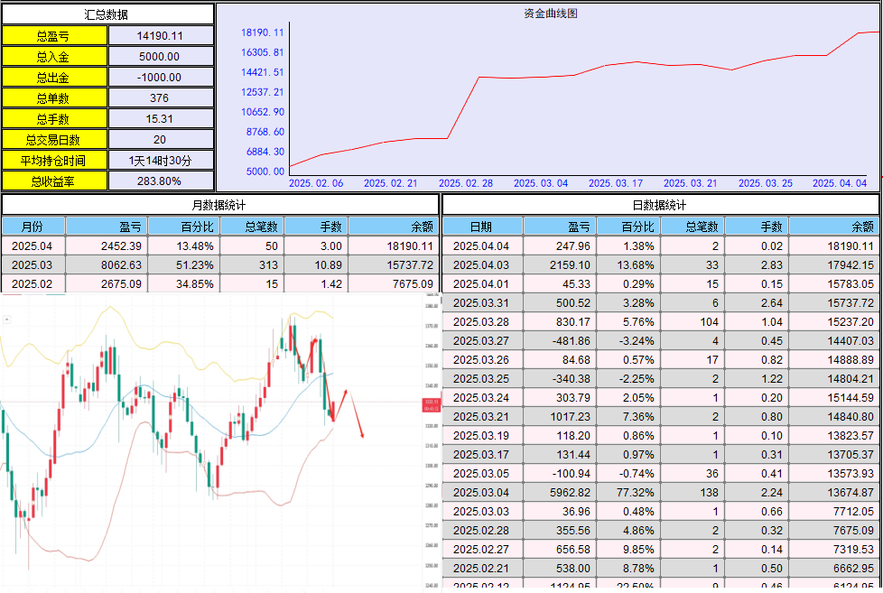Click the 2025.03.05 date cell
The image size is (883, 593).
[x=483, y=474]
